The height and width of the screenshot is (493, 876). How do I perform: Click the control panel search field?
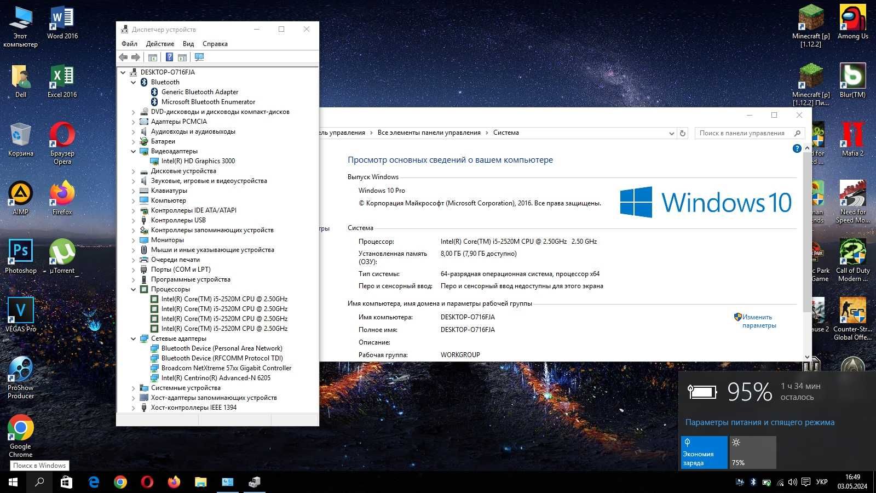pos(750,133)
